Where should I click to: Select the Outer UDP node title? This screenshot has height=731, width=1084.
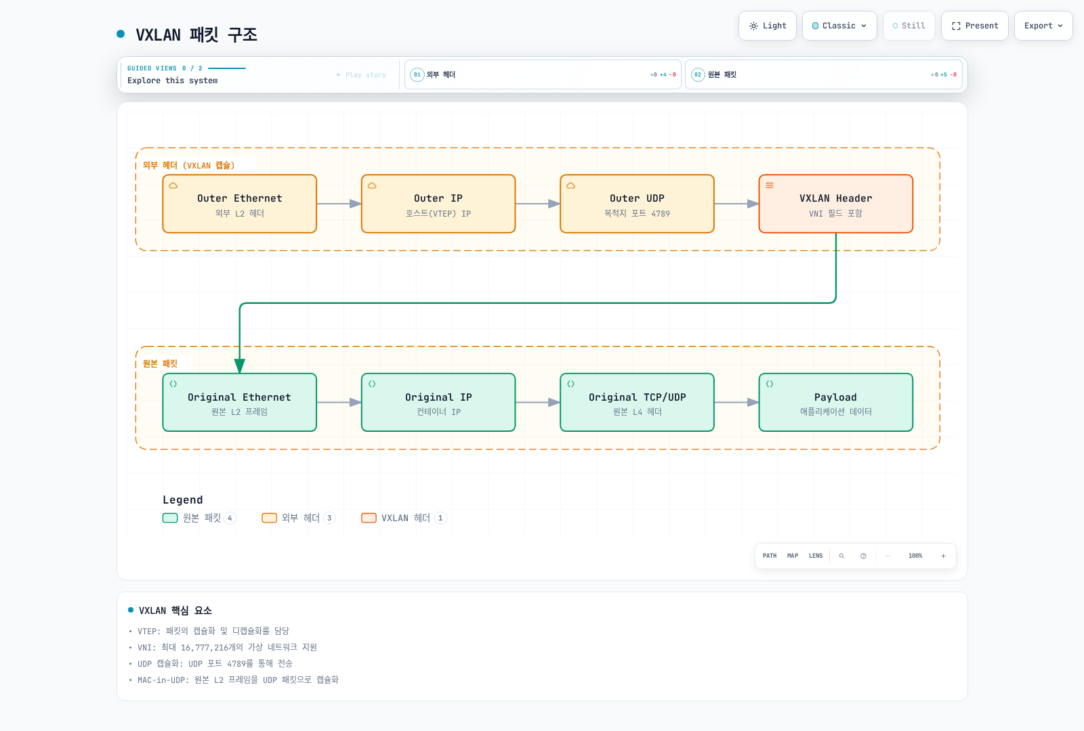pos(637,198)
